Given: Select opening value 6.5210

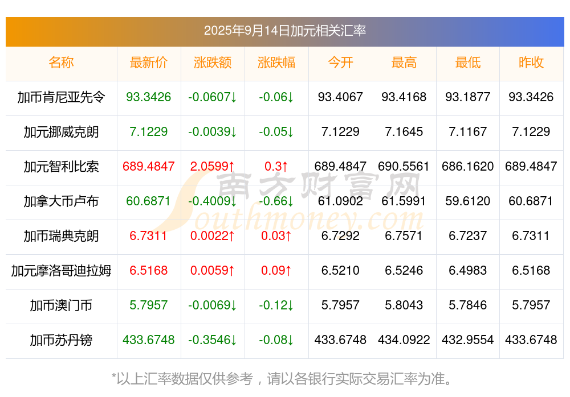Looking at the screenshot, I should point(340,270).
